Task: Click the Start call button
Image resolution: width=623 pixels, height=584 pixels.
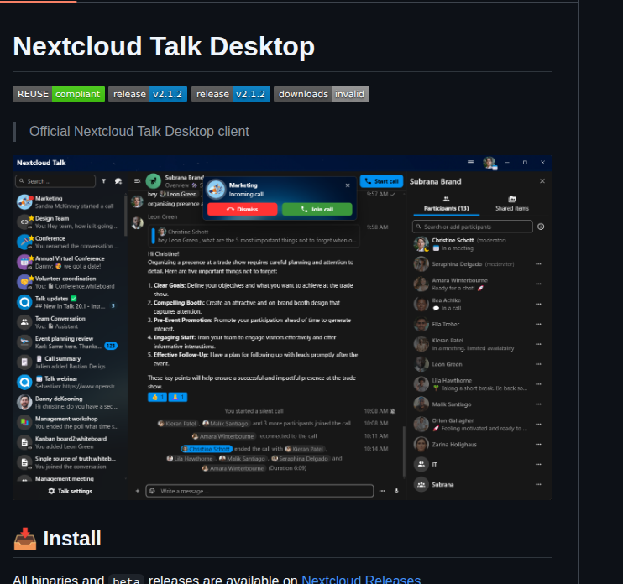Action: 381,181
